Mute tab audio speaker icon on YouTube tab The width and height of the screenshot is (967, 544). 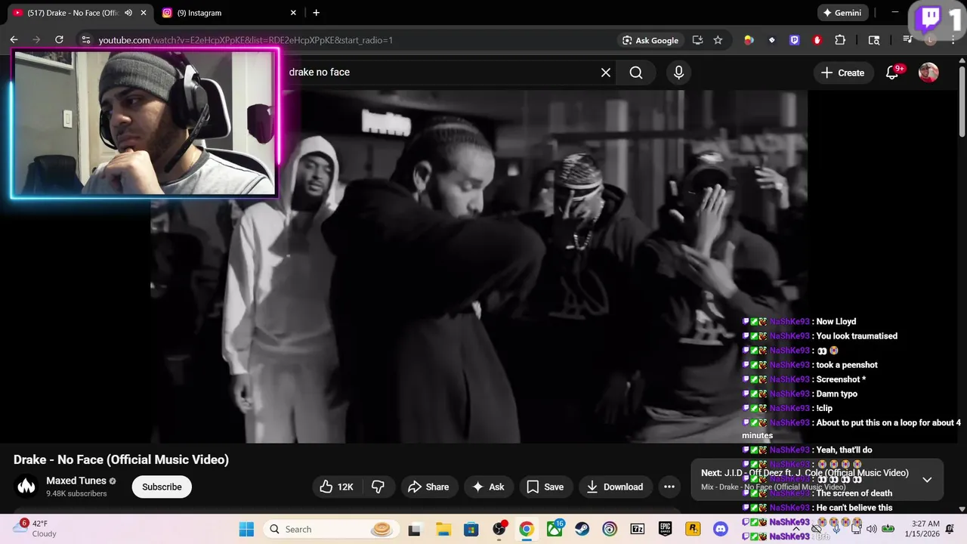coord(128,13)
